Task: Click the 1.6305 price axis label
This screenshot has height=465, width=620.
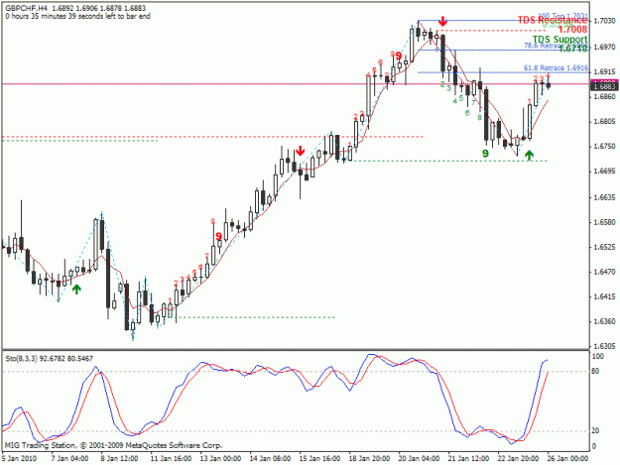Action: coord(604,346)
